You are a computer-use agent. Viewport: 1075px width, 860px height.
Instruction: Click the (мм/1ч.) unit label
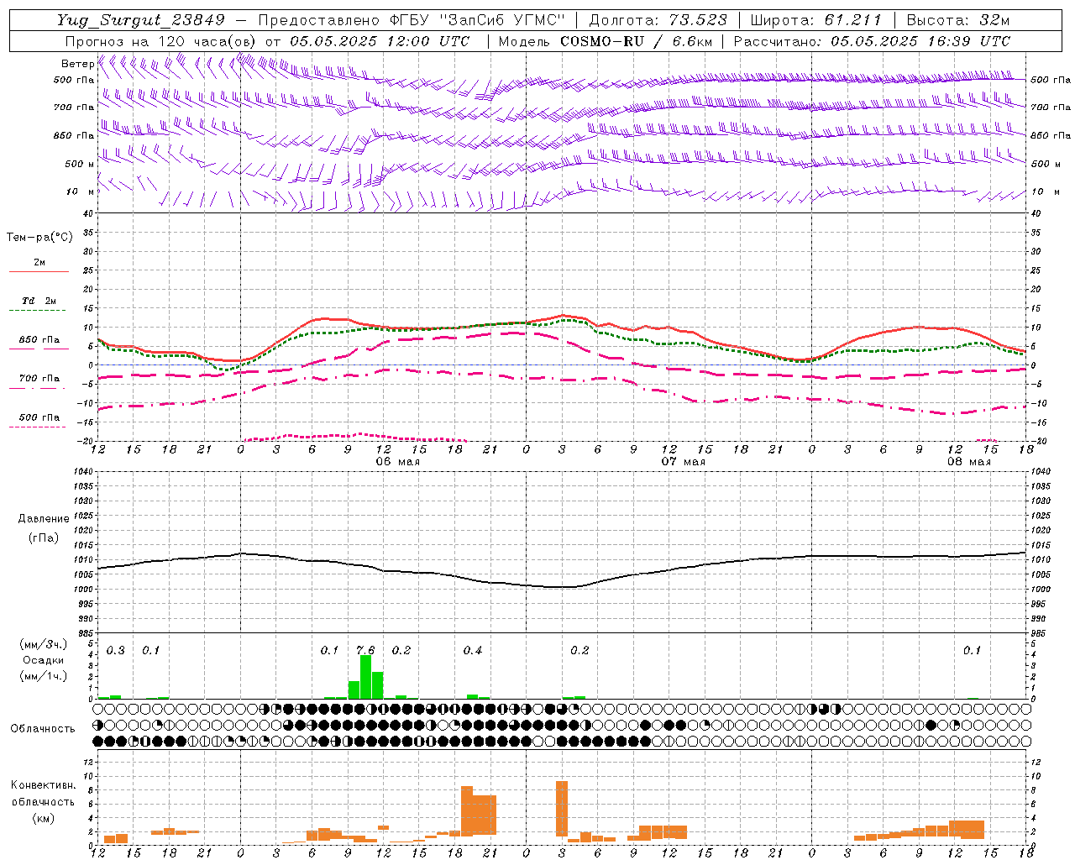(43, 676)
